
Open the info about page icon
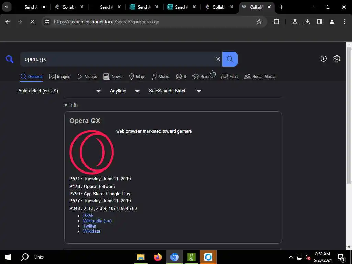(323, 58)
